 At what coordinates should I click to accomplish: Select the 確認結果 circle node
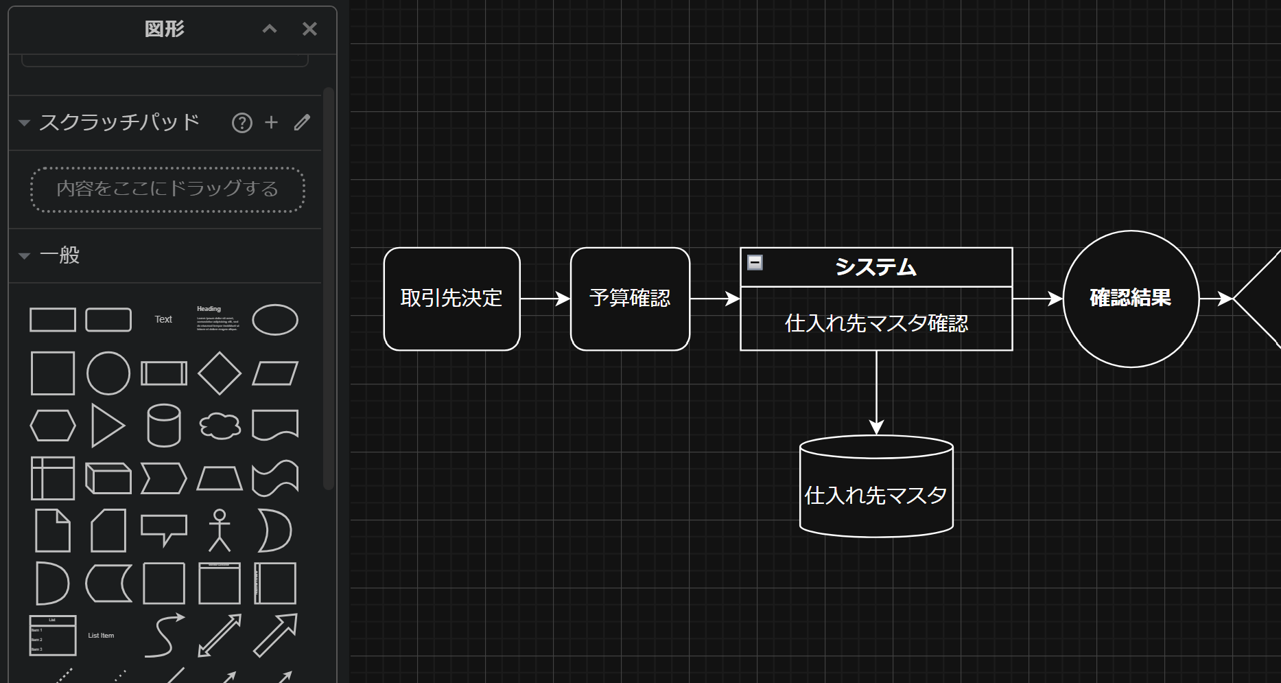tap(1131, 299)
